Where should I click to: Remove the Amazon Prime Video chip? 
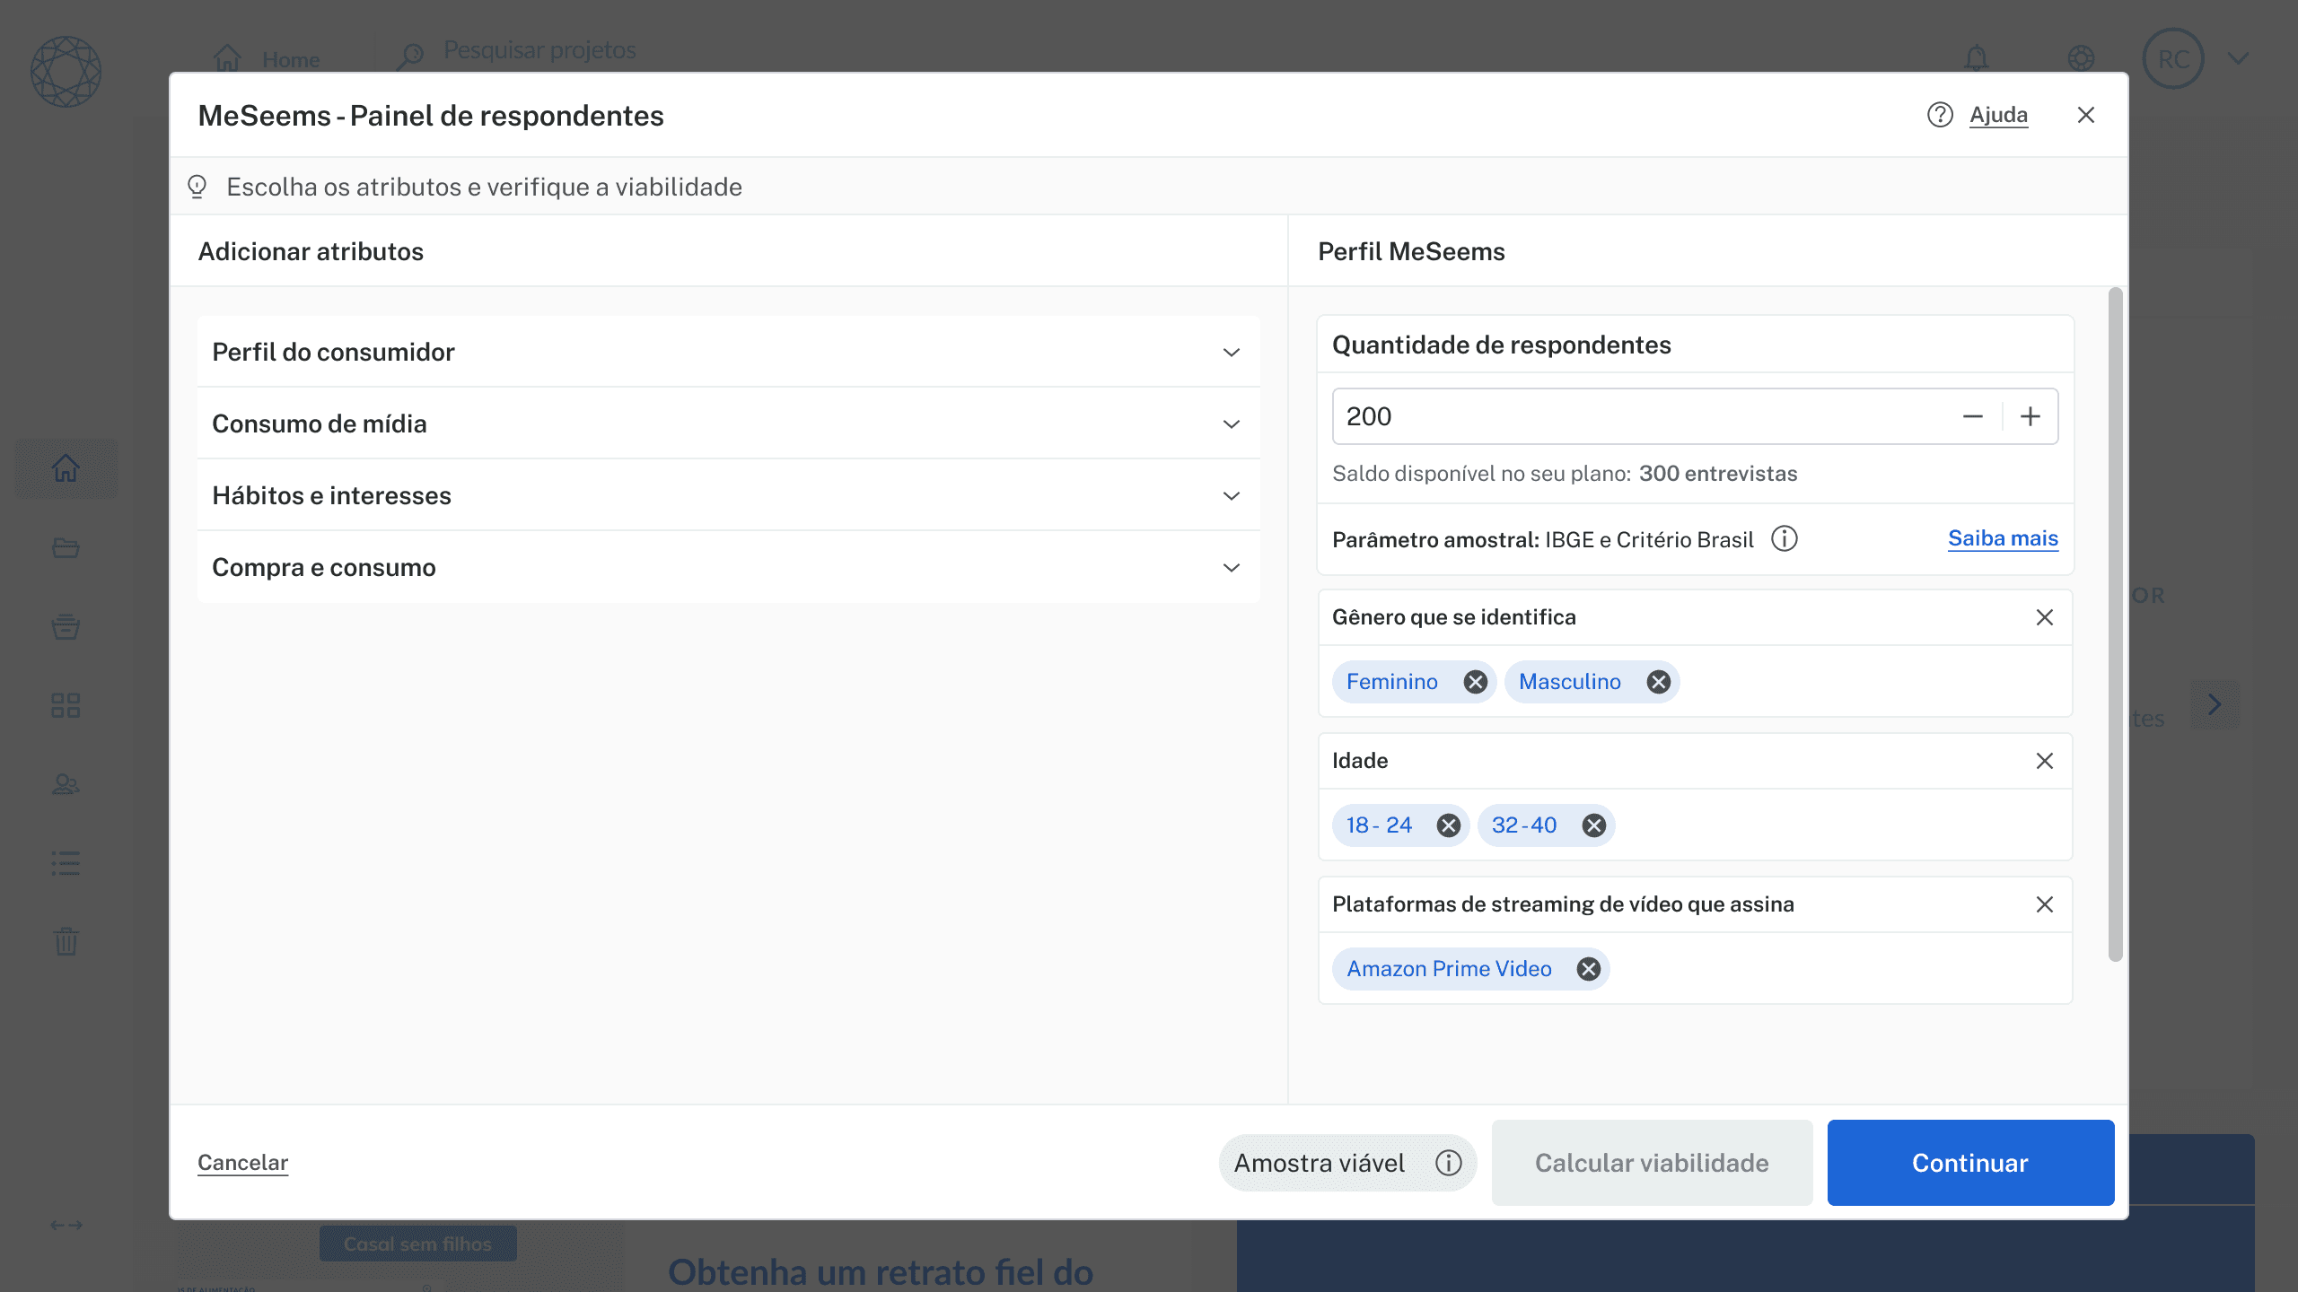1590,969
